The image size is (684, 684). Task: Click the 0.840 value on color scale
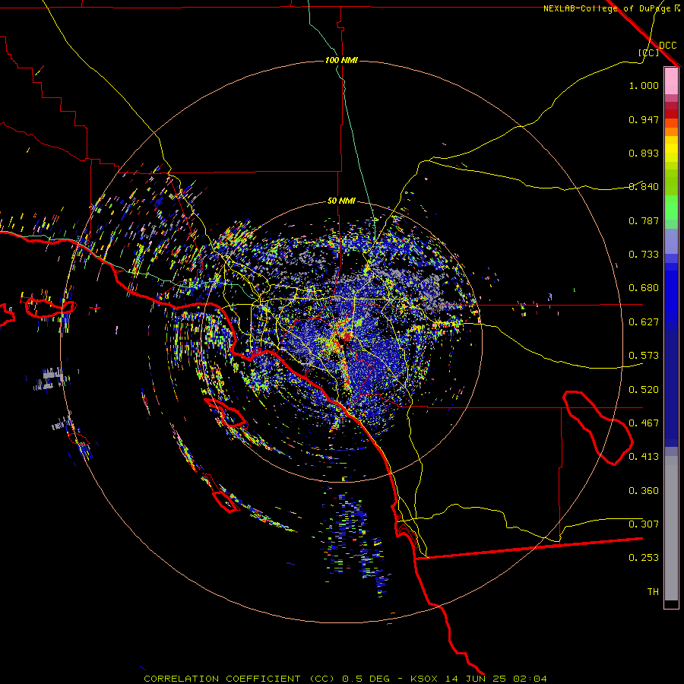[644, 187]
